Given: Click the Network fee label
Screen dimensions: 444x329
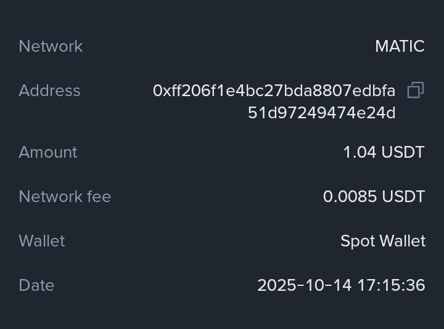Looking at the screenshot, I should point(65,197).
